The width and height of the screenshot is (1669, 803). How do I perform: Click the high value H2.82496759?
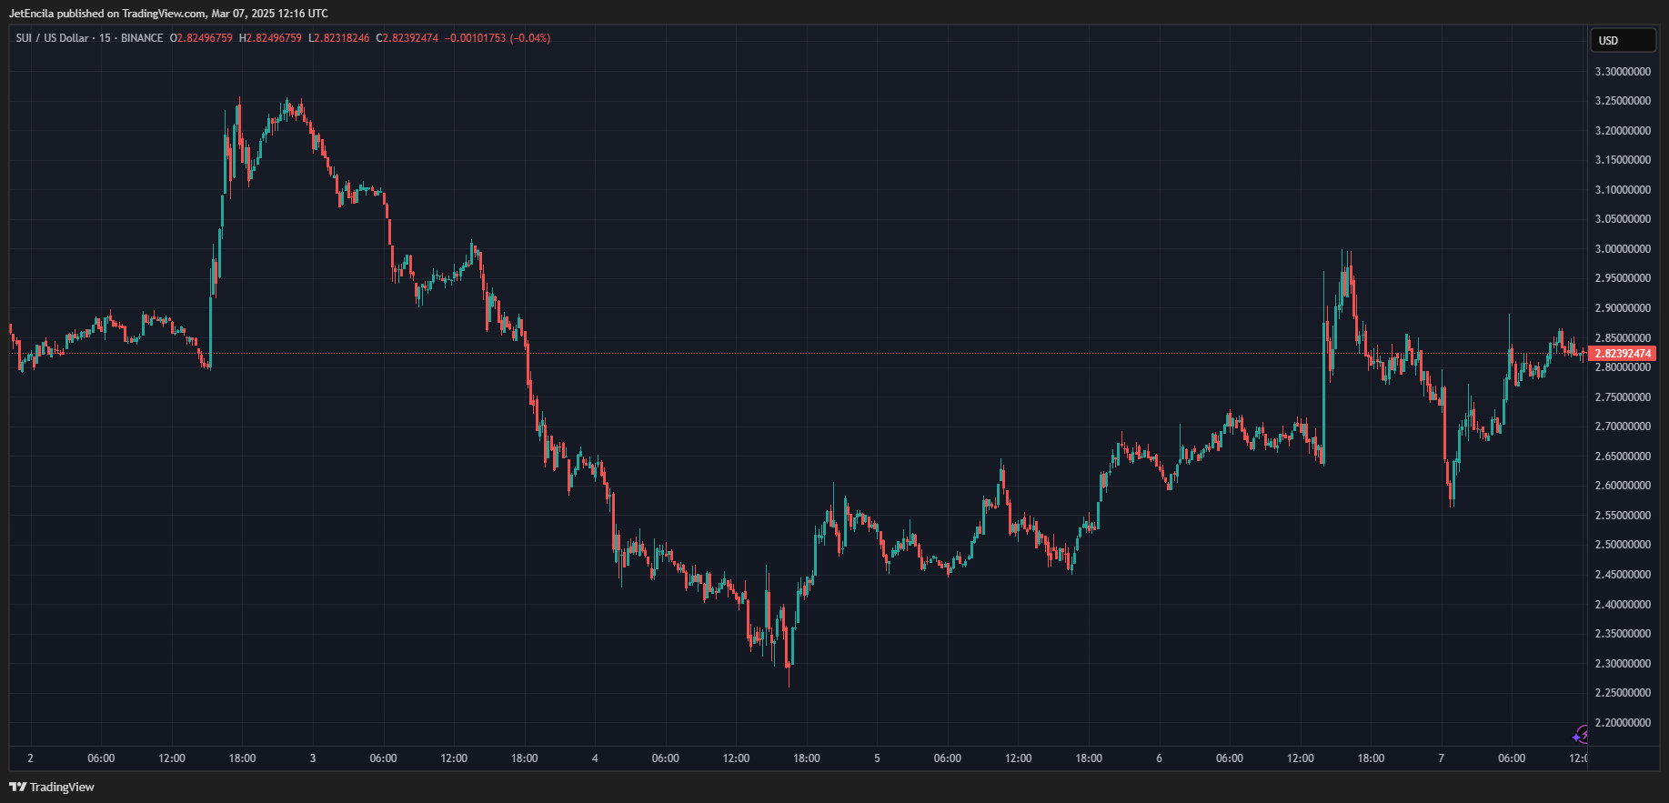[270, 38]
